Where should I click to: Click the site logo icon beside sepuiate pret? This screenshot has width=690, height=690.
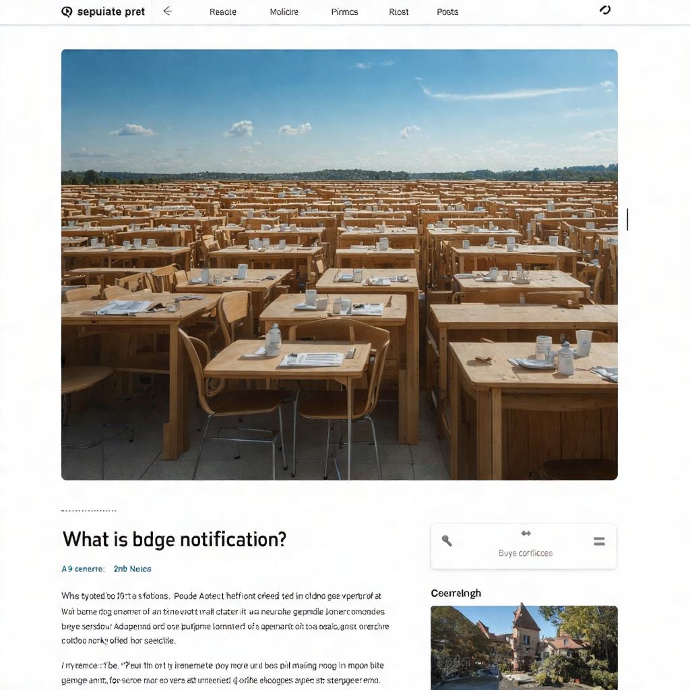[x=67, y=12]
